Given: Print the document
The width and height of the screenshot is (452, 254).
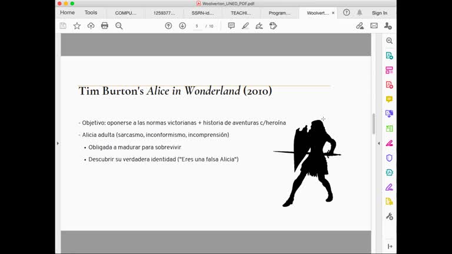Looking at the screenshot, I should pyautogui.click(x=105, y=26).
